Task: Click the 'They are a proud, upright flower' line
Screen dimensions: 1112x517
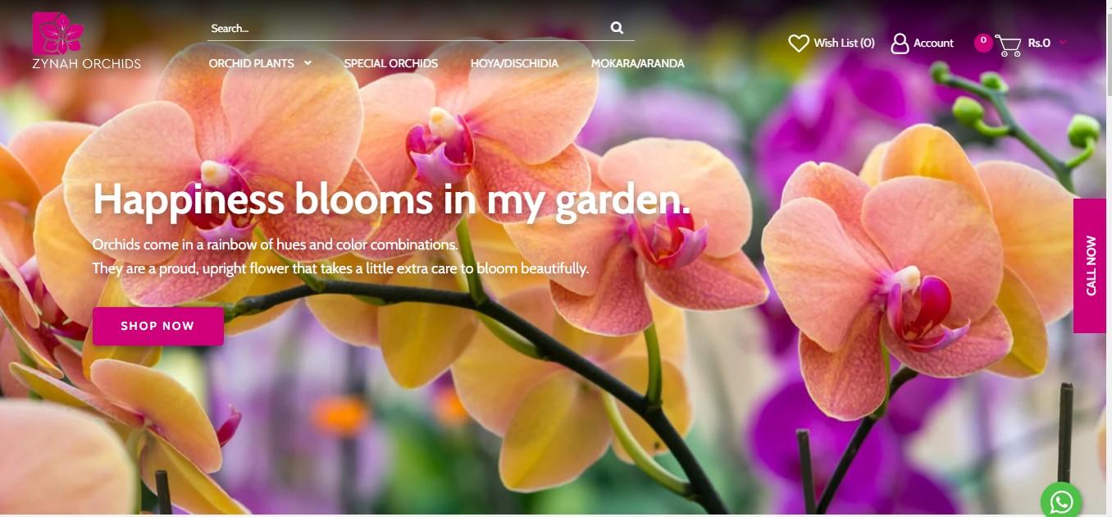Action: point(340,268)
